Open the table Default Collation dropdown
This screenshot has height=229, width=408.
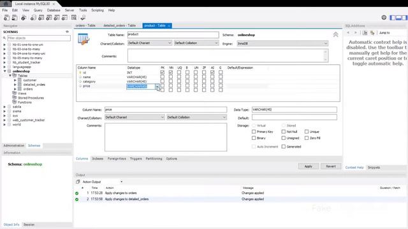tap(196, 43)
